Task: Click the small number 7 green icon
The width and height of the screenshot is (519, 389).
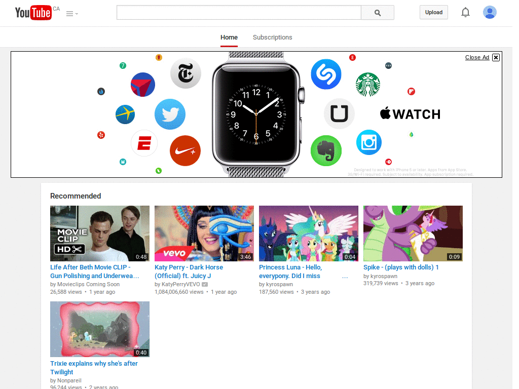Action: (x=123, y=65)
